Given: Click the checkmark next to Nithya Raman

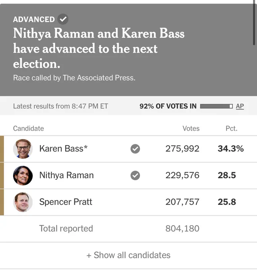Looking at the screenshot, I should [x=135, y=175].
